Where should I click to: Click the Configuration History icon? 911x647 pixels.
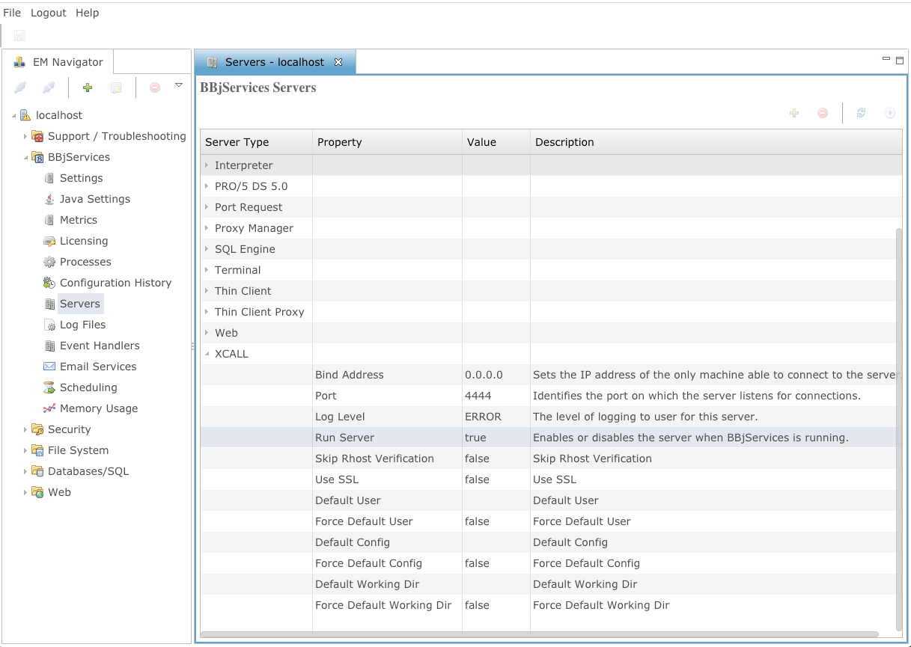(49, 283)
